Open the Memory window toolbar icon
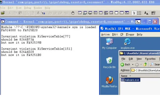 101,13
